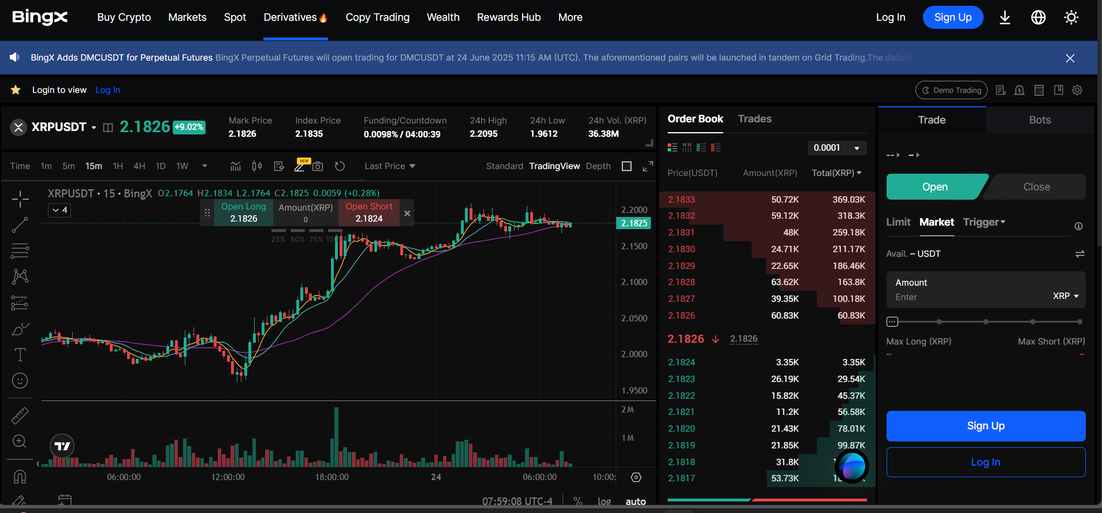
Task: Select the brush drawing tool
Action: (x=20, y=329)
